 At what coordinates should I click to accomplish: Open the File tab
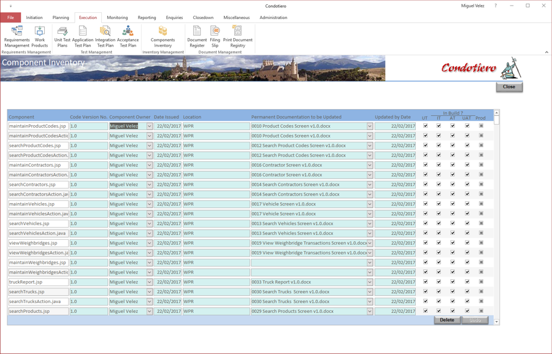10,18
